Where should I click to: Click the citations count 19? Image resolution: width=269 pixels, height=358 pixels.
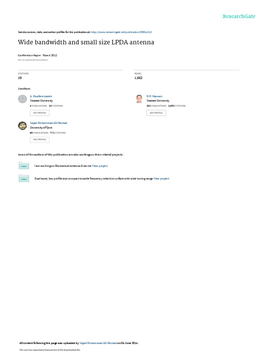click(x=20, y=78)
